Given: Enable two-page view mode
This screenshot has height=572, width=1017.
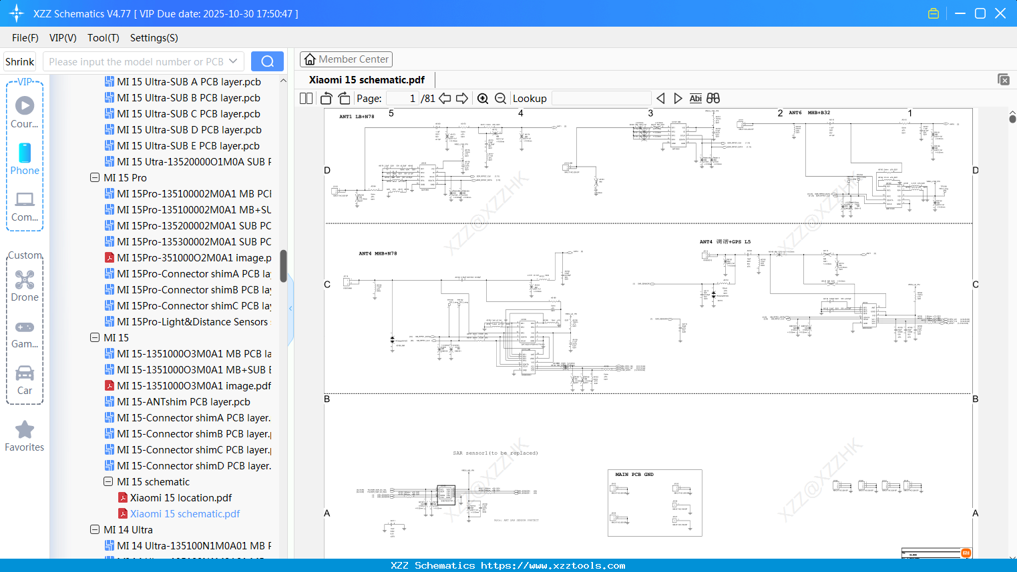Looking at the screenshot, I should pos(305,98).
